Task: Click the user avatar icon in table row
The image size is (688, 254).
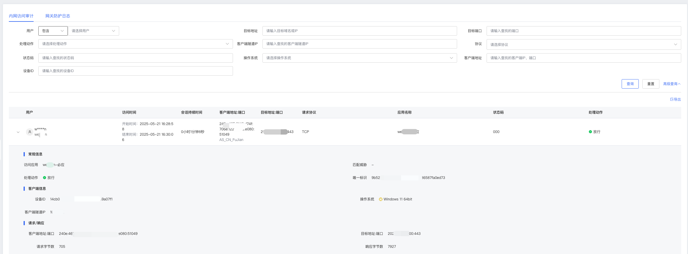Action: (29, 132)
